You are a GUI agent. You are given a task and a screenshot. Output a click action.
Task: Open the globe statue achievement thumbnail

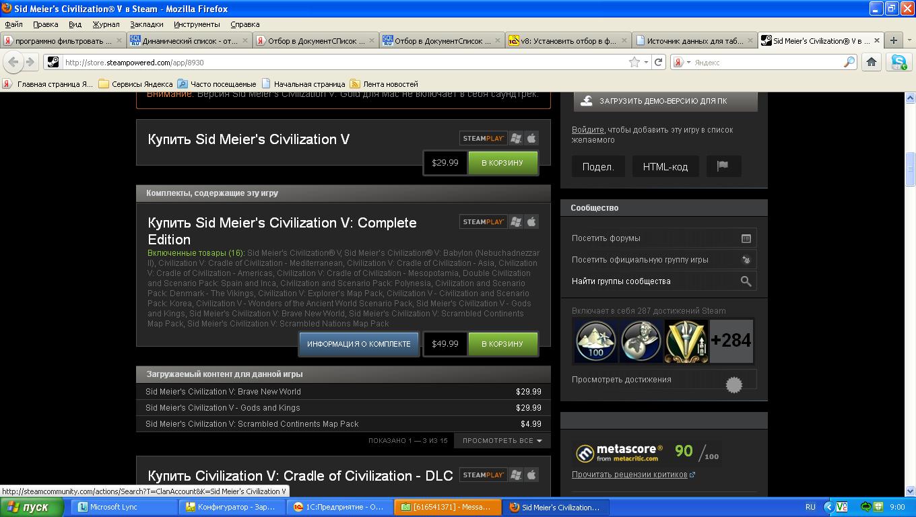coord(641,341)
